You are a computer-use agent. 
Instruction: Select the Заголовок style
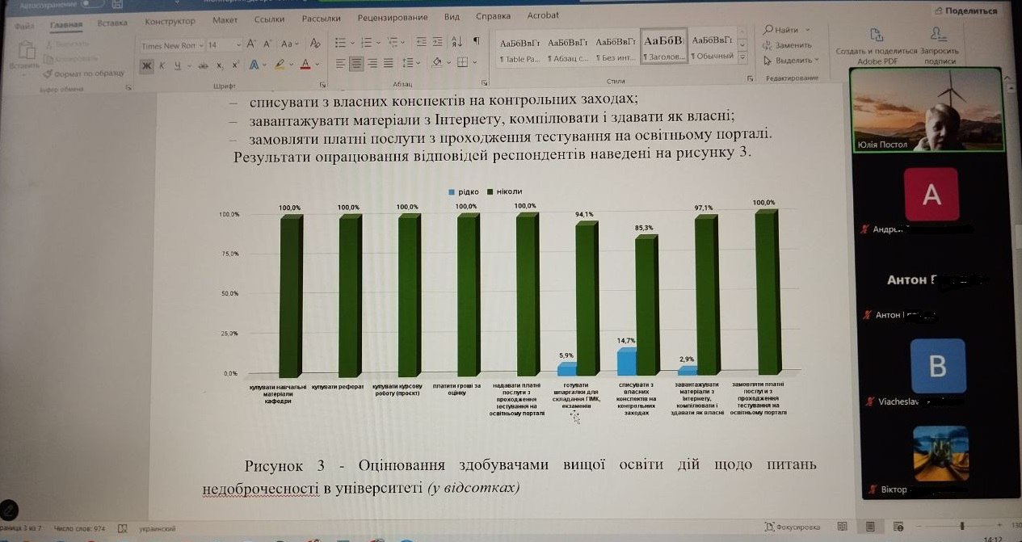coord(663,47)
